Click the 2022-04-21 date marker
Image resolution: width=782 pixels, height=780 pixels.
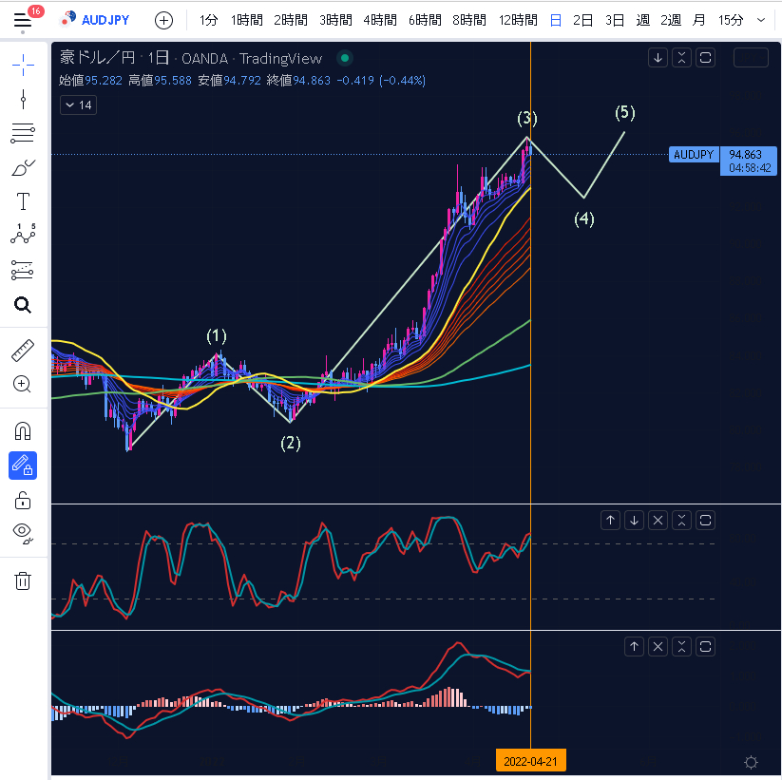tap(529, 761)
